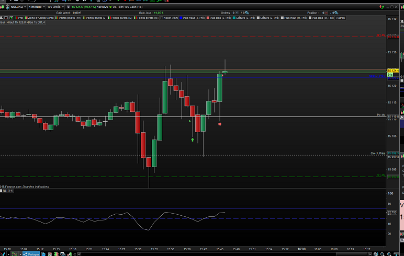Select the white Clôture (J, Pré) indicator
This screenshot has height=256, width=404.
pyautogui.click(x=268, y=18)
